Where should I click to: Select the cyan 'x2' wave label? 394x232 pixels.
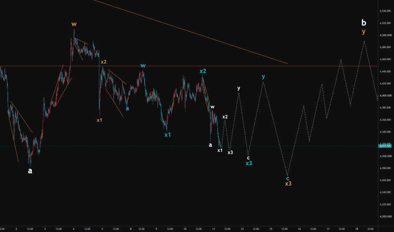[x=203, y=71]
